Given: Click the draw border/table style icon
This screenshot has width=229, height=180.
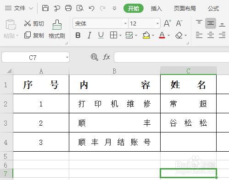Looking at the screenshot, I should click(129, 35).
